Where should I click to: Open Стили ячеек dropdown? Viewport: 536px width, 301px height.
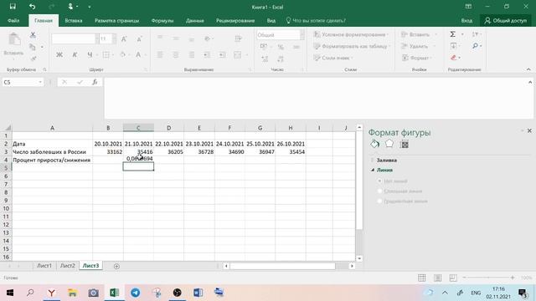coord(333,58)
